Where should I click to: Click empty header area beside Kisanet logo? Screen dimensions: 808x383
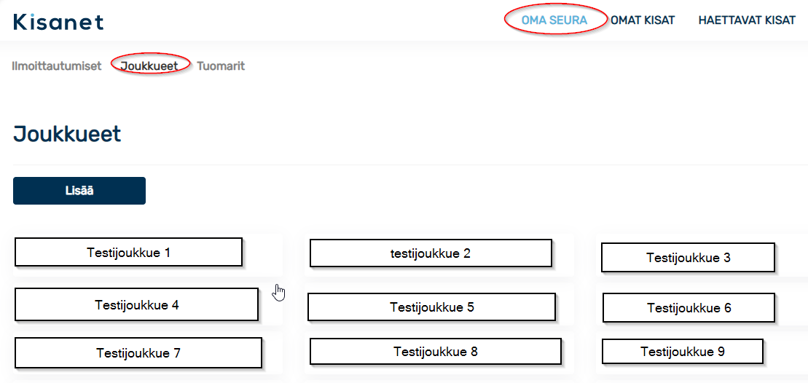tap(304, 20)
